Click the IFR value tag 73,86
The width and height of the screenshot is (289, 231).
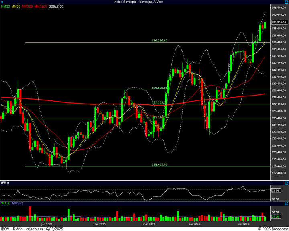point(275,191)
